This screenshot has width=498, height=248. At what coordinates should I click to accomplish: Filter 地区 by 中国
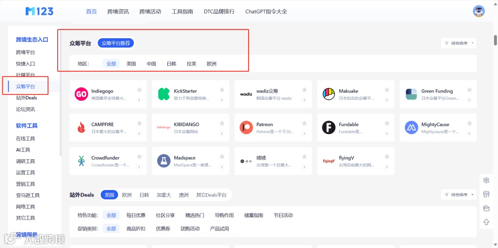coord(151,63)
